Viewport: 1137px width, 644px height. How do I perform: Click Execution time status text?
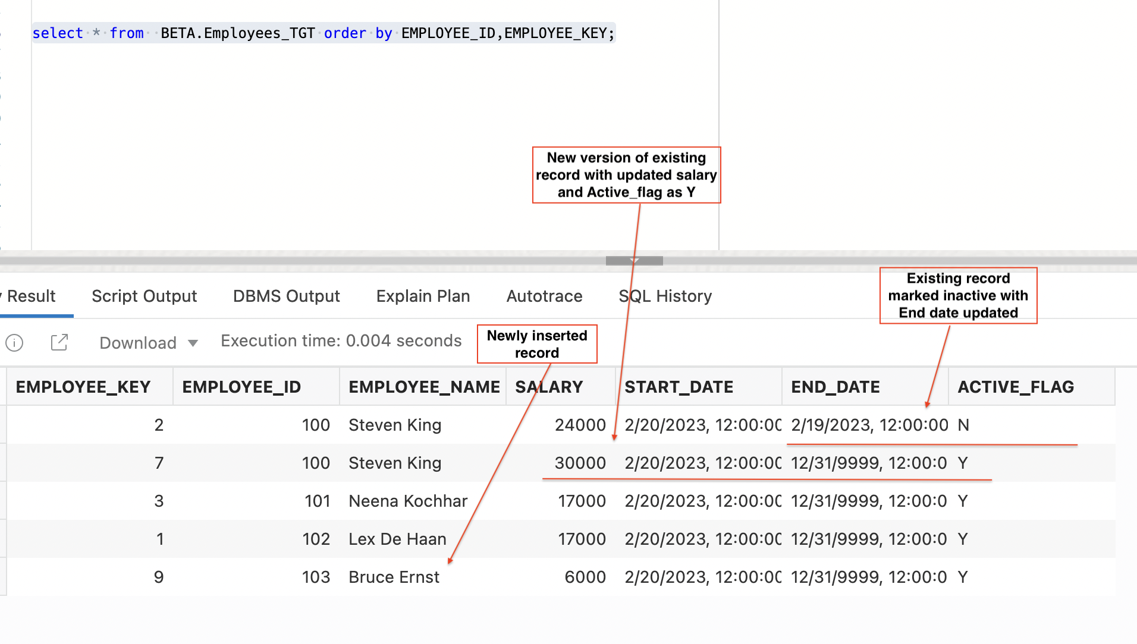click(341, 340)
